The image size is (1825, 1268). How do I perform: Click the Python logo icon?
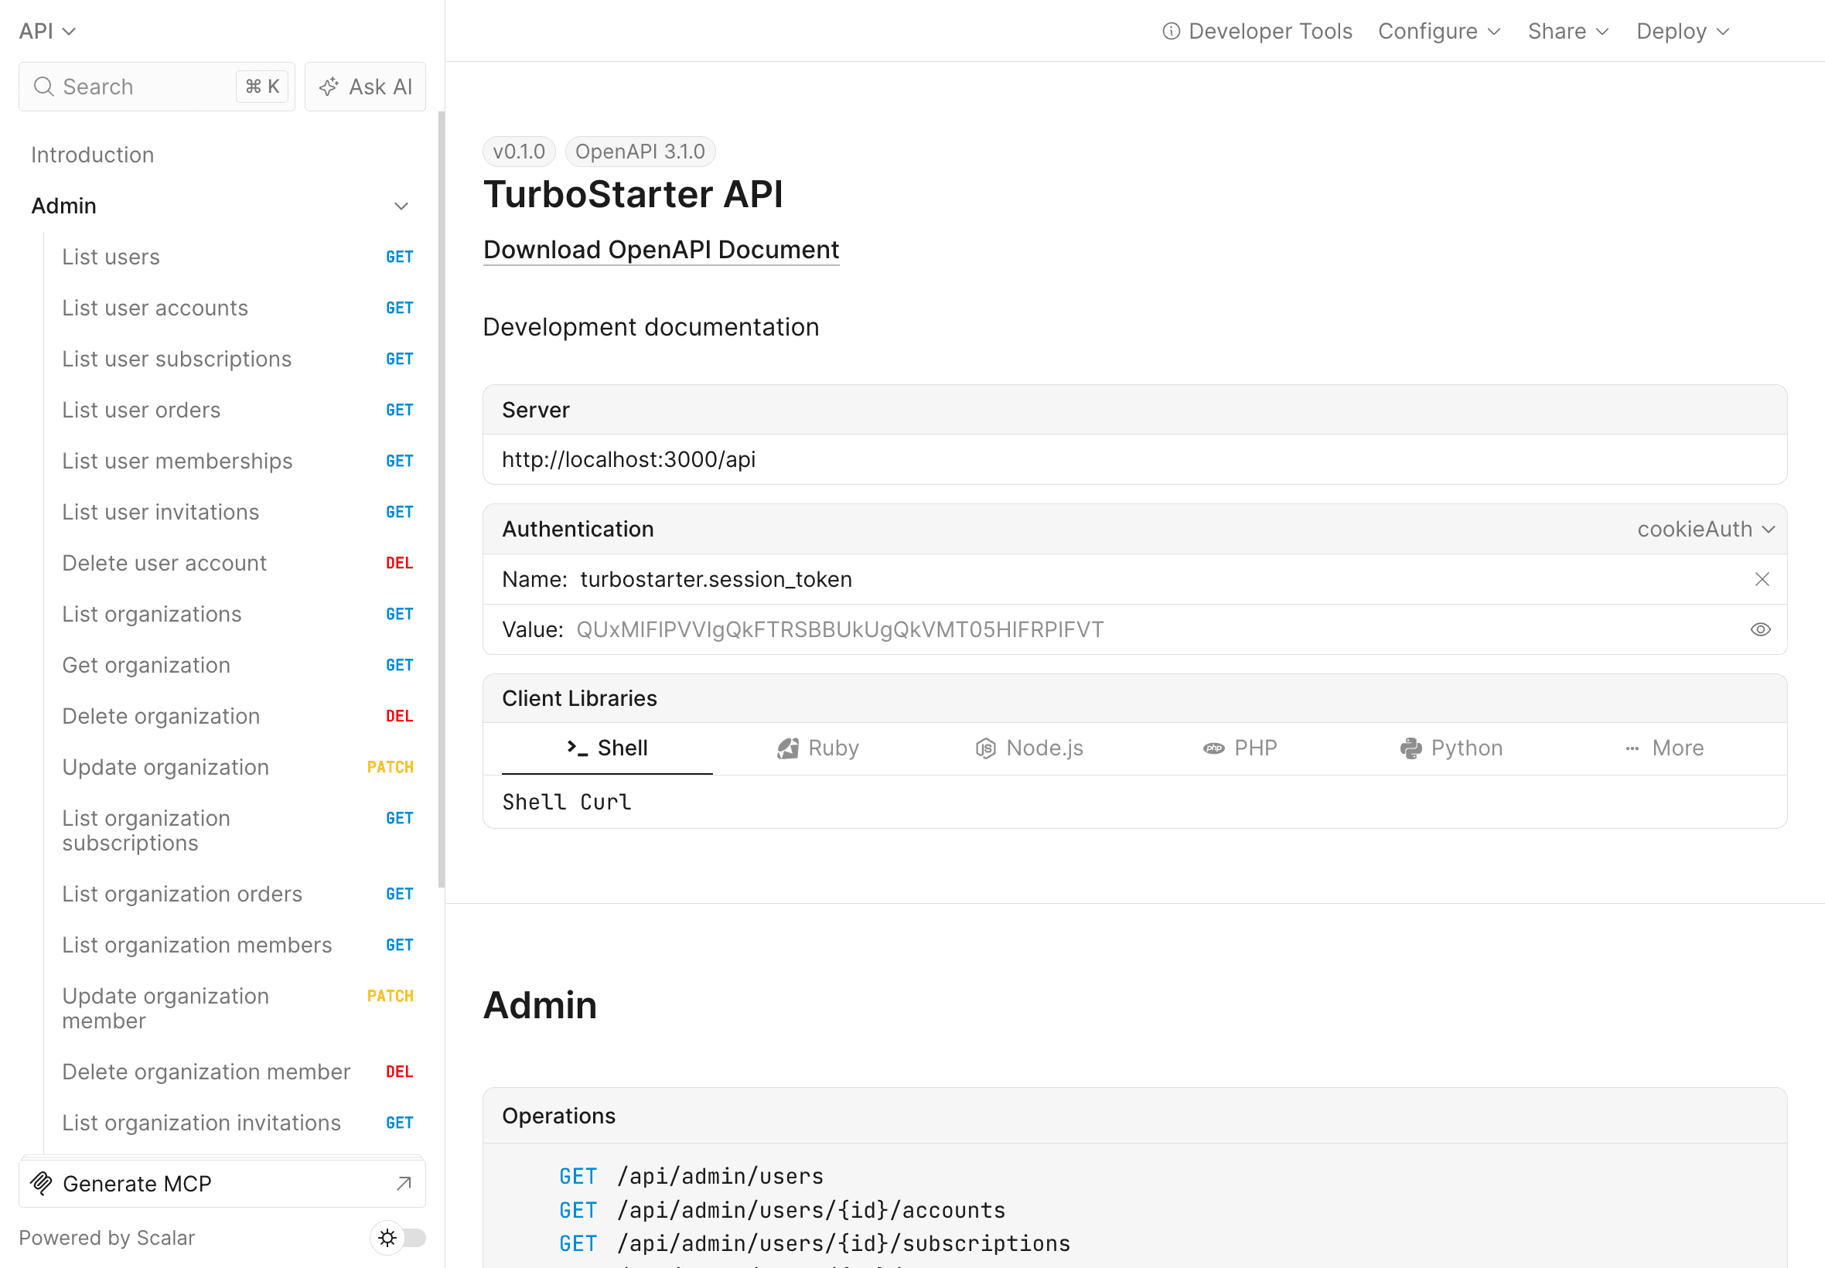tap(1411, 748)
